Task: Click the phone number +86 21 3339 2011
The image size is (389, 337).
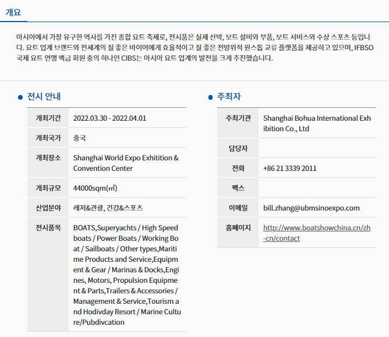Action: pos(290,169)
